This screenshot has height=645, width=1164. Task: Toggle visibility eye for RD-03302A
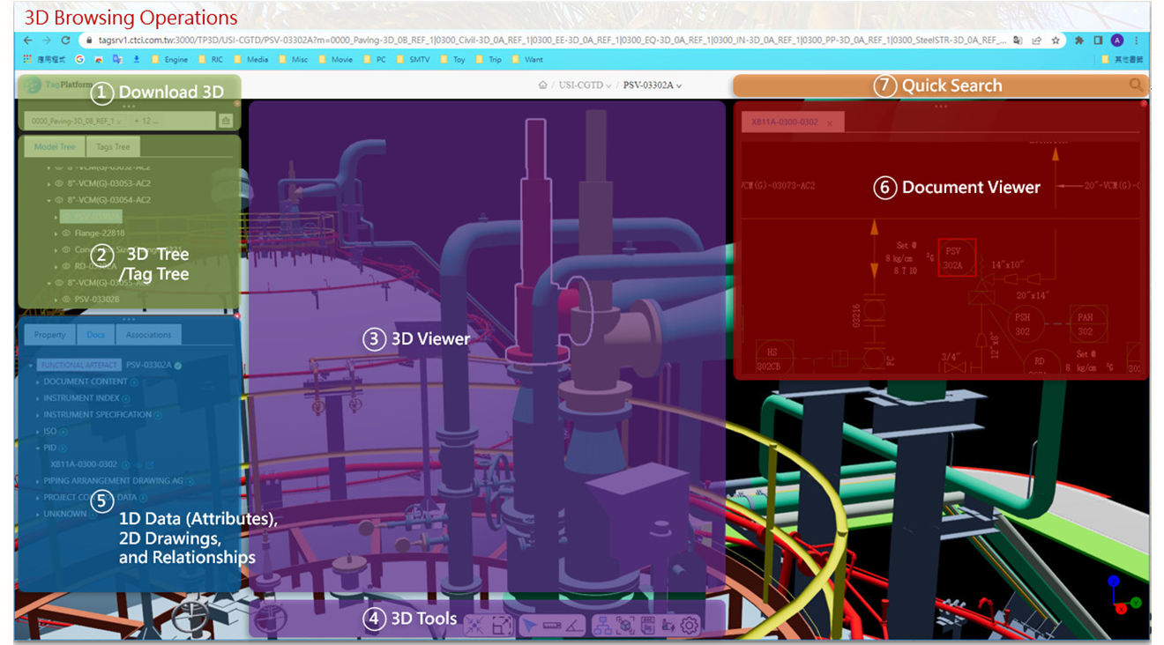(66, 266)
